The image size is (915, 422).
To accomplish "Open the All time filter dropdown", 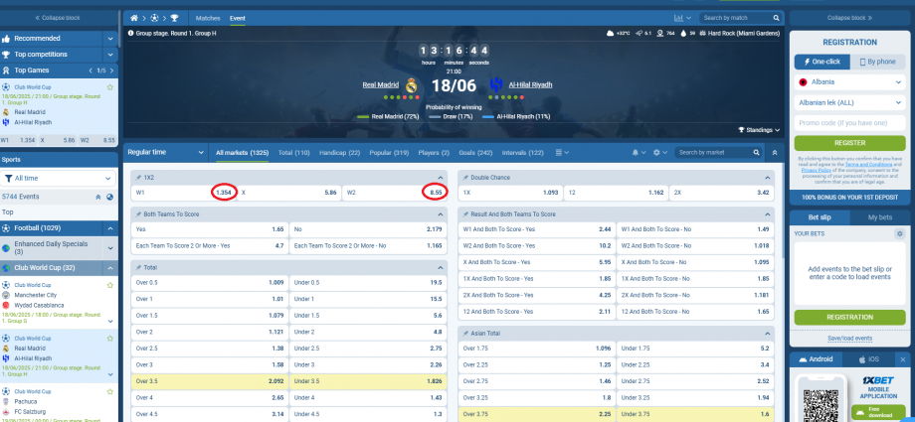I will (59, 179).
